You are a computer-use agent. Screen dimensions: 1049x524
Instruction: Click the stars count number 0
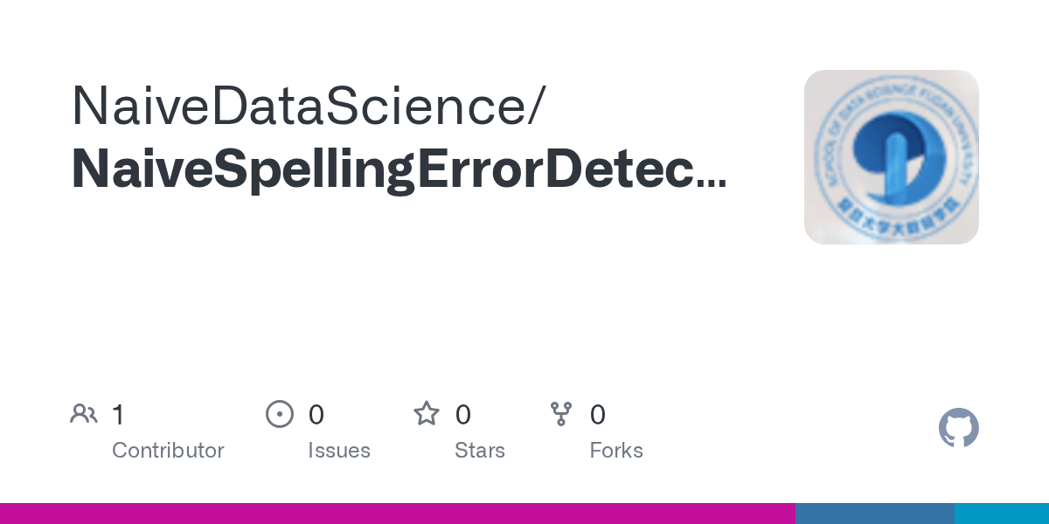pyautogui.click(x=463, y=415)
